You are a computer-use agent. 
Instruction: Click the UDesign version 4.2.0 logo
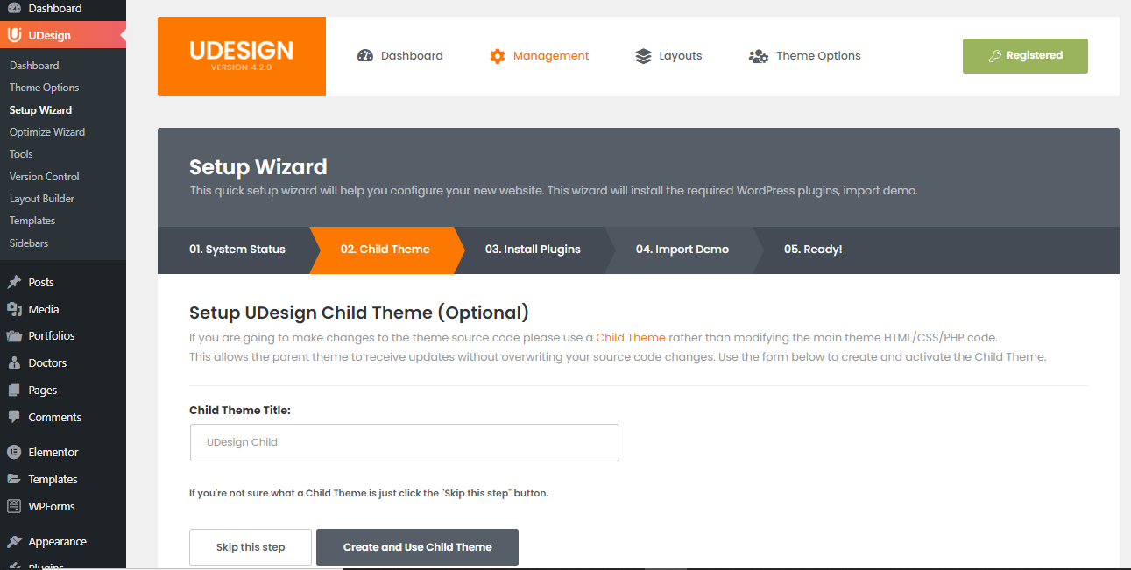(242, 56)
